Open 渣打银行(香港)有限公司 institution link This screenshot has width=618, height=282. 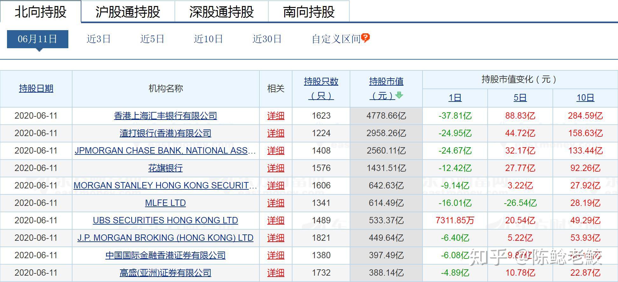coord(165,133)
